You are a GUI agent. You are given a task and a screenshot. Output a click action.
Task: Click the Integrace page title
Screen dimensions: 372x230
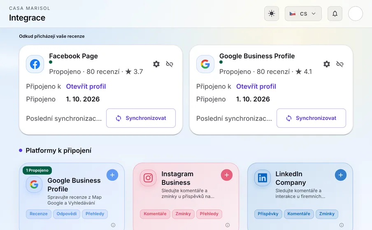point(27,18)
